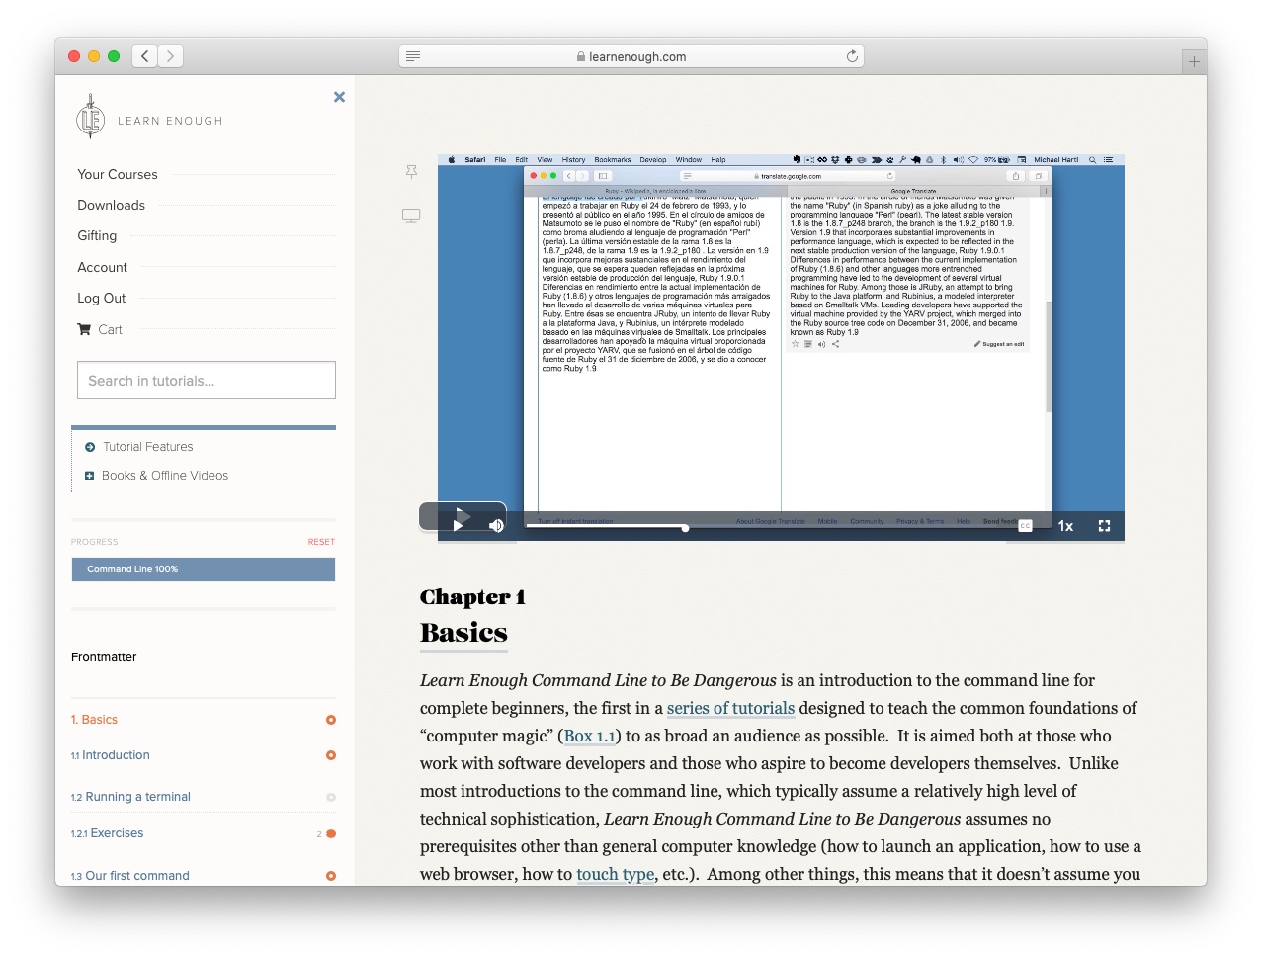This screenshot has width=1262, height=959.
Task: Change the 1x video playback speed
Action: click(1065, 526)
